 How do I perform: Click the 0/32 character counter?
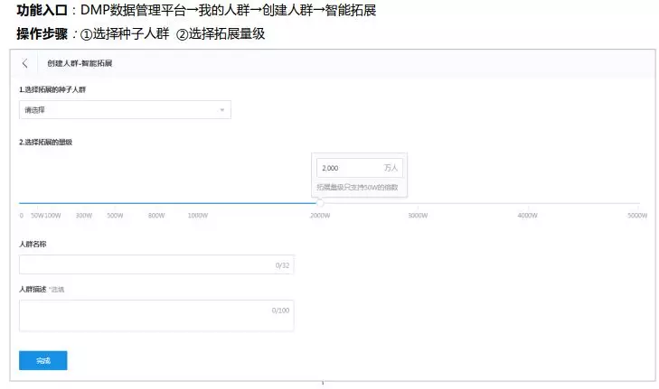pyautogui.click(x=282, y=265)
